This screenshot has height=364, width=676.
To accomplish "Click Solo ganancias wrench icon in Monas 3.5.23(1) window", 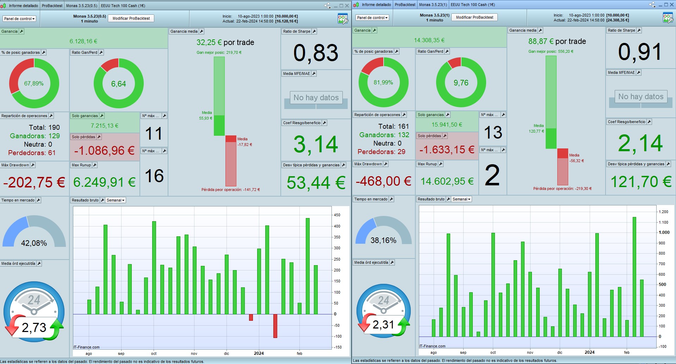I will [x=448, y=115].
